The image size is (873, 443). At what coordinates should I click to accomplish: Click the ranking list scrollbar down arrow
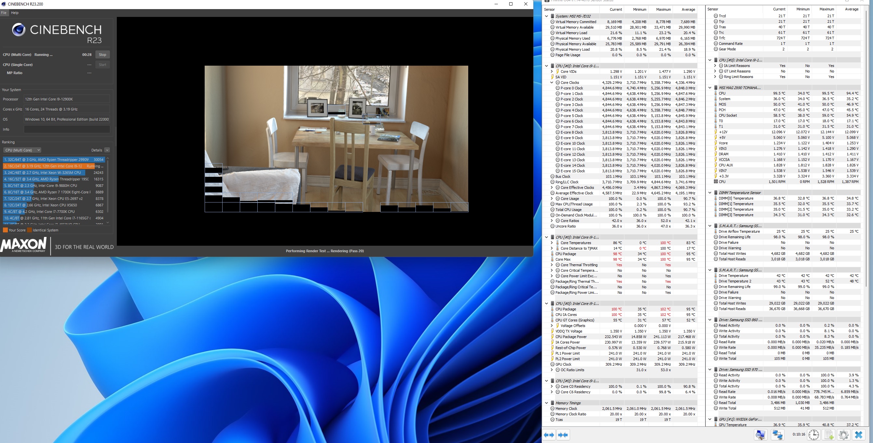point(108,222)
